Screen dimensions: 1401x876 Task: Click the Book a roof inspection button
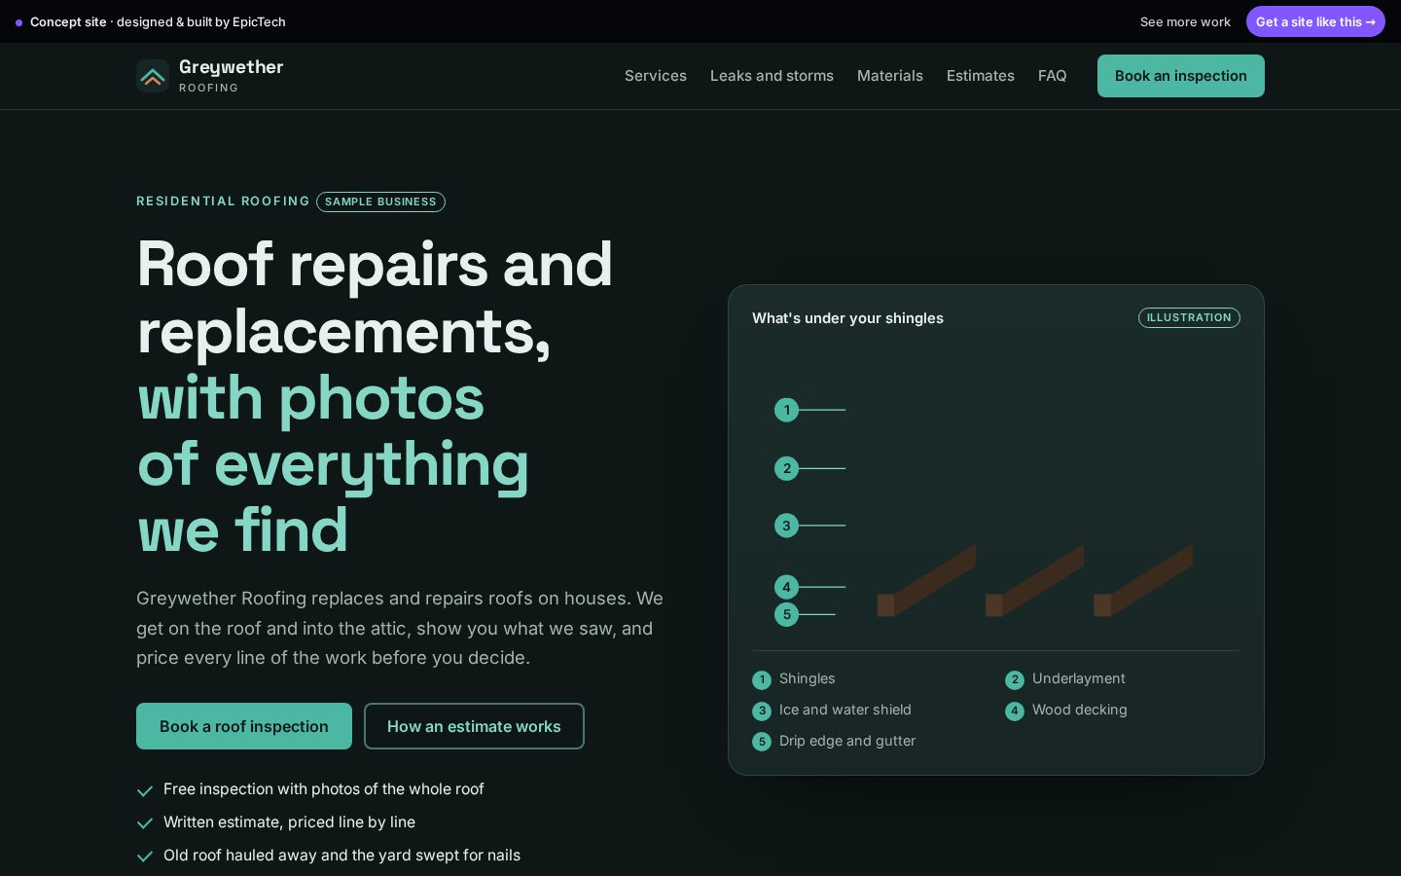point(244,726)
